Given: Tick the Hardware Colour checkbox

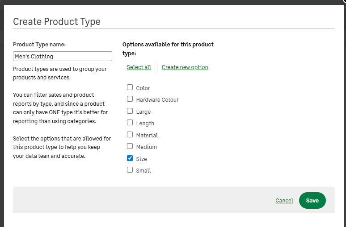Looking at the screenshot, I should point(130,99).
